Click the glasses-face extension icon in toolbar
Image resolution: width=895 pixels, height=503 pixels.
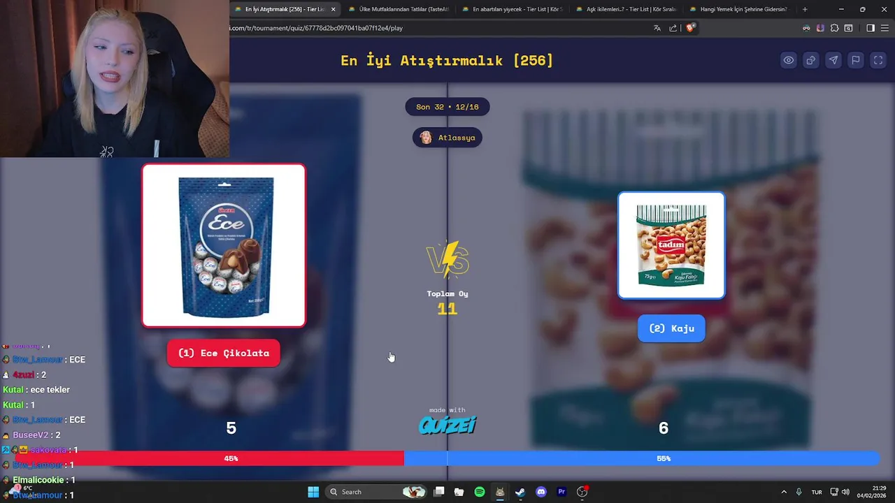click(x=806, y=28)
